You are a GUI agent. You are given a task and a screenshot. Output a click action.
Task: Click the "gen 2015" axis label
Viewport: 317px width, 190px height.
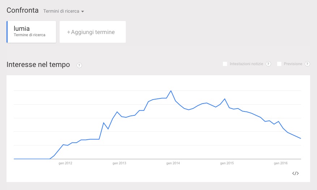tap(227, 163)
